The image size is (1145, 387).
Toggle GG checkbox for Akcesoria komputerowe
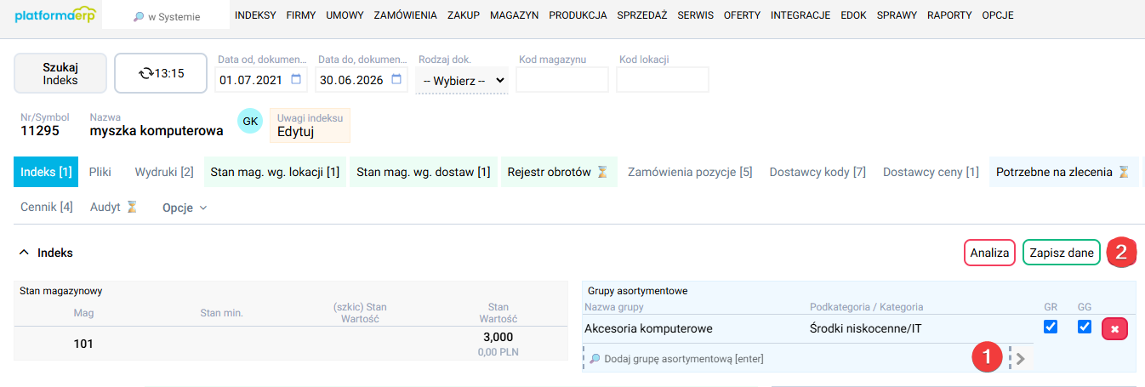(x=1084, y=327)
